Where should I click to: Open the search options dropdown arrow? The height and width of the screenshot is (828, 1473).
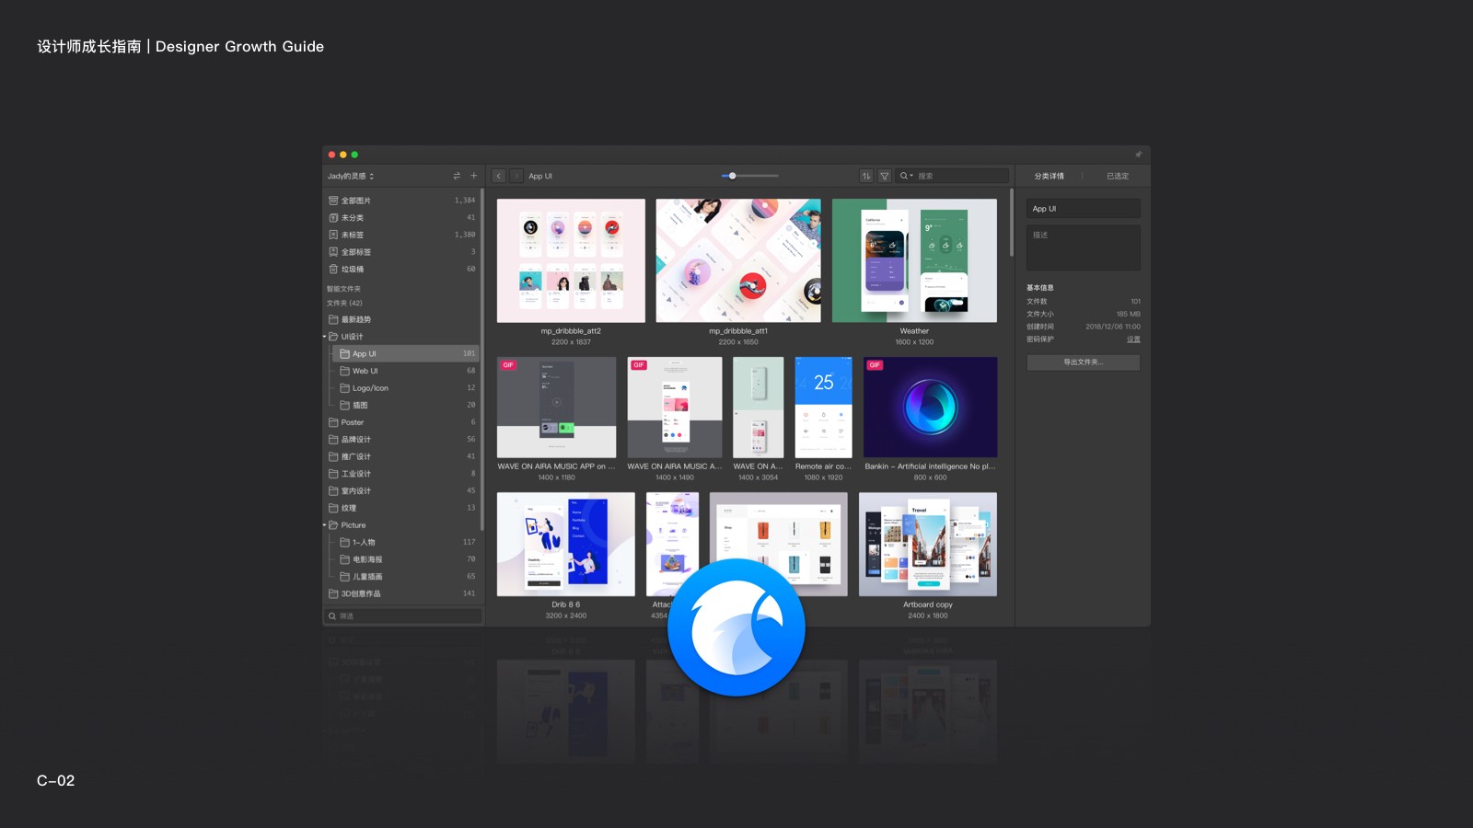(x=911, y=176)
